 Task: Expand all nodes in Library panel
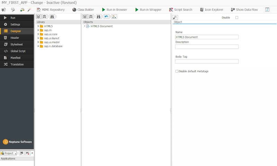(x=38, y=17)
